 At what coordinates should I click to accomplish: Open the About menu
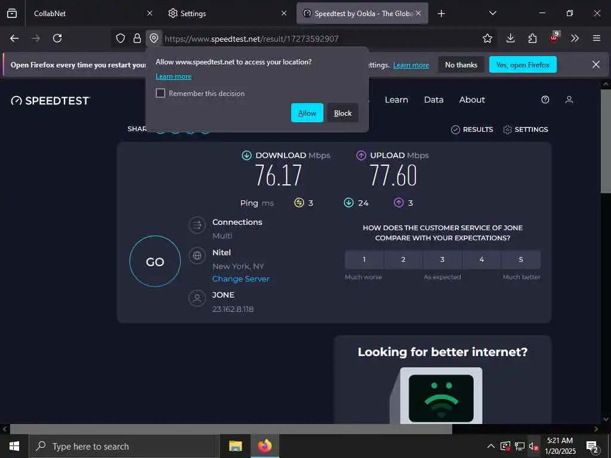click(472, 100)
